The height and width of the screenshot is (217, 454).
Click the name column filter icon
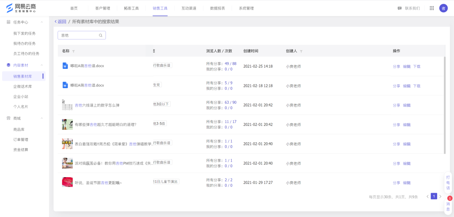tap(74, 51)
